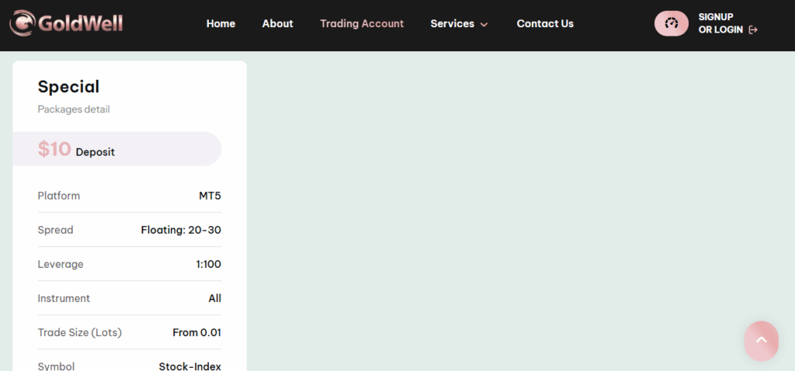The image size is (795, 371).
Task: Select the Trading Account nav item
Action: (x=362, y=24)
